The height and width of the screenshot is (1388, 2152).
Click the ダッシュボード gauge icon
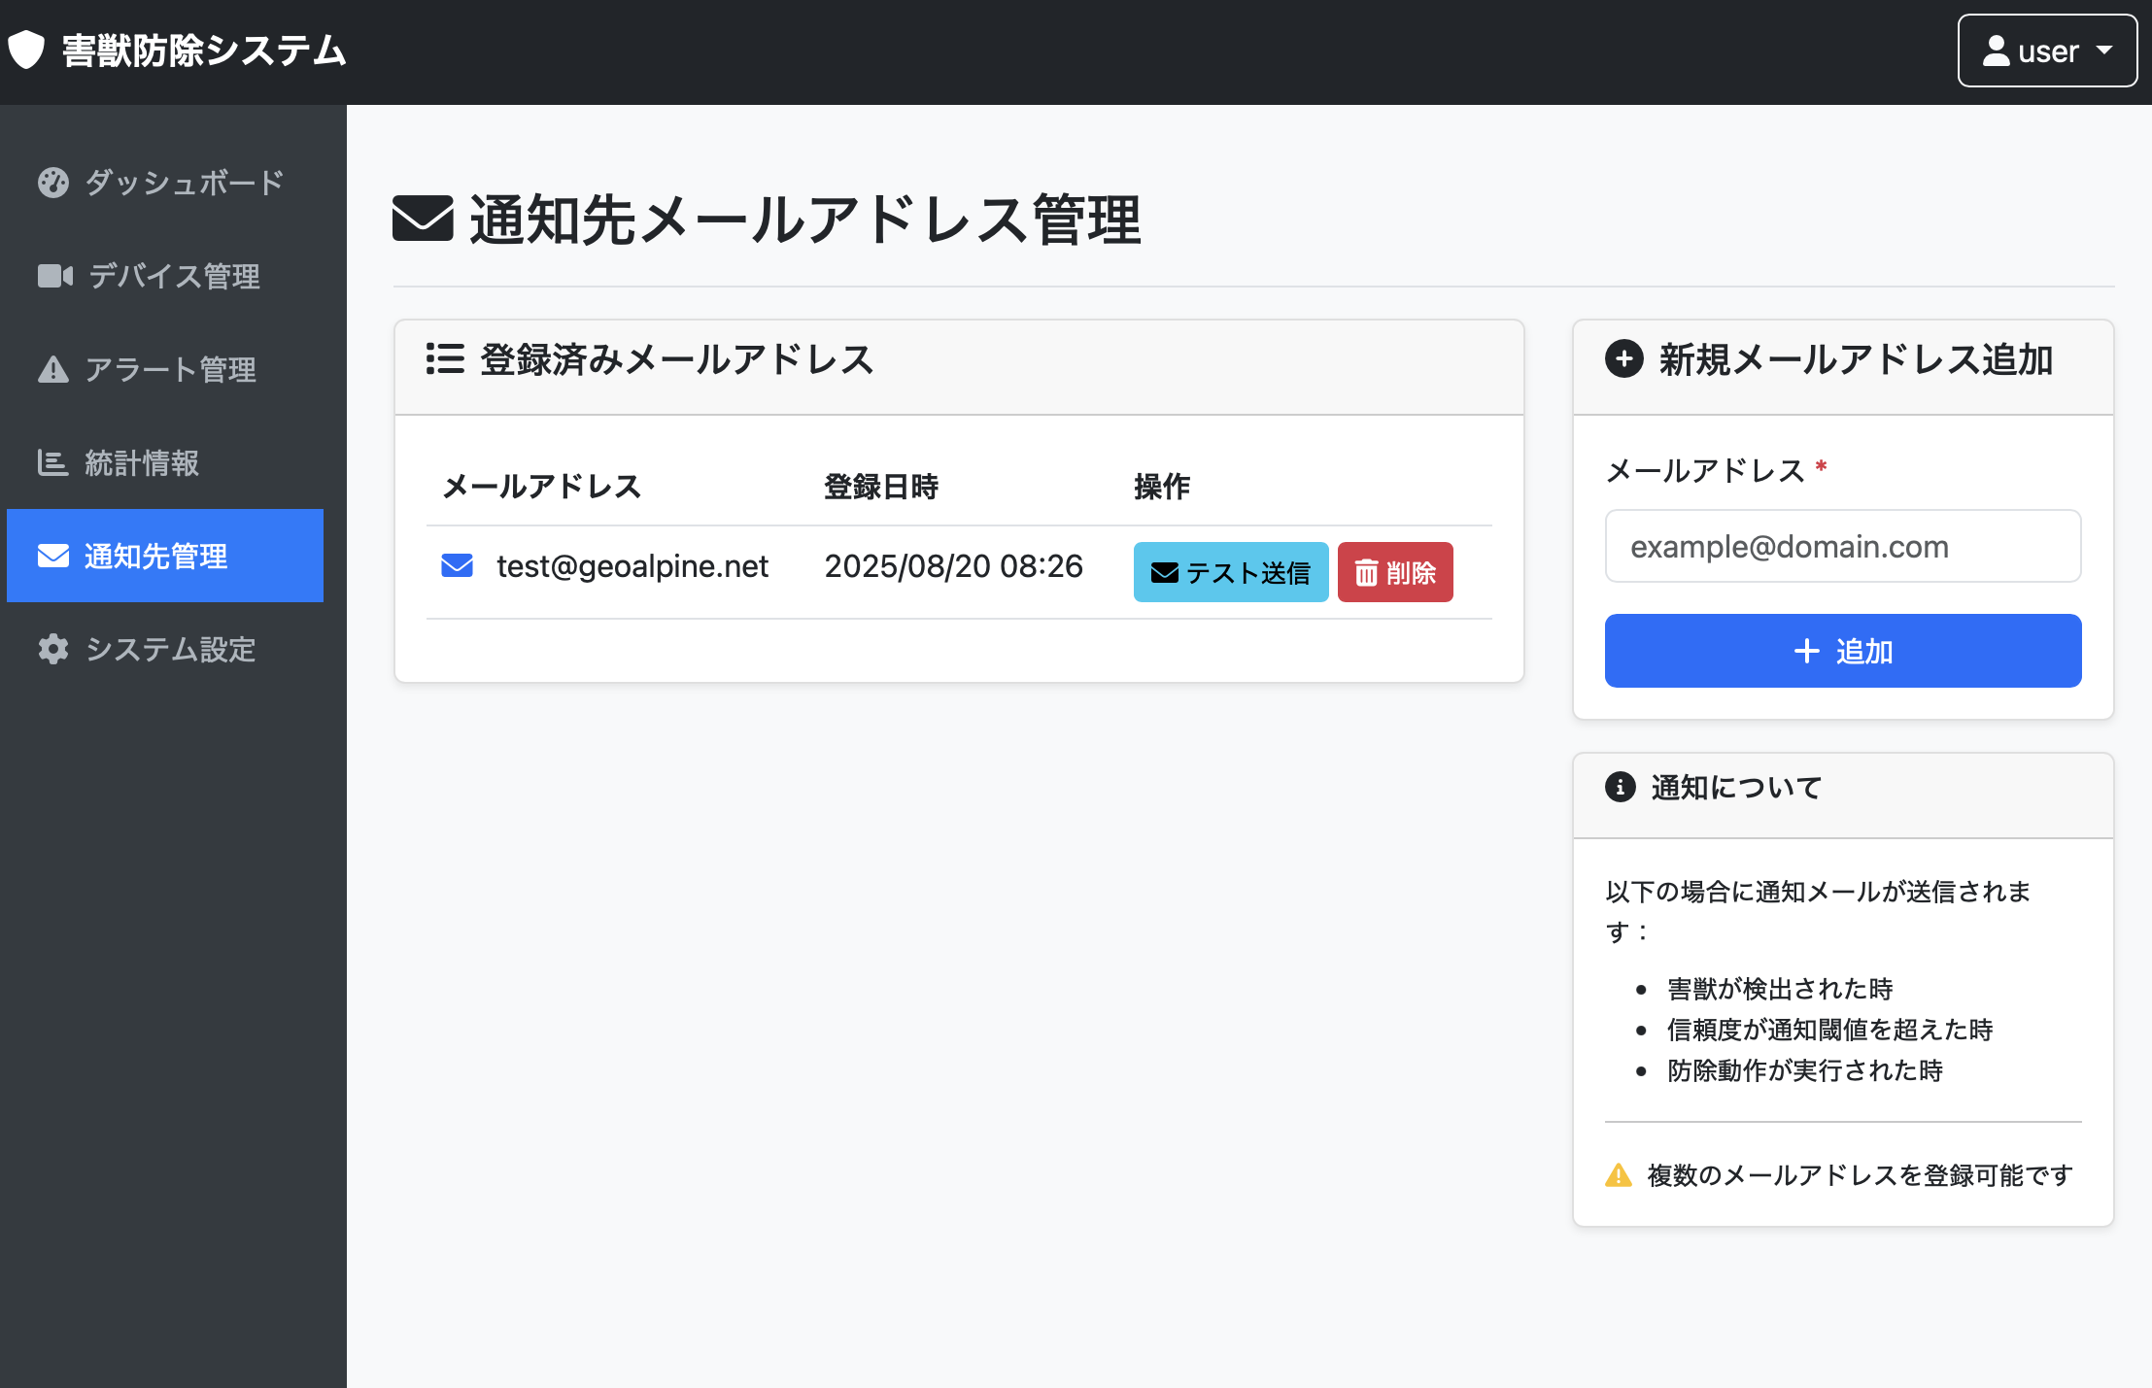(53, 183)
